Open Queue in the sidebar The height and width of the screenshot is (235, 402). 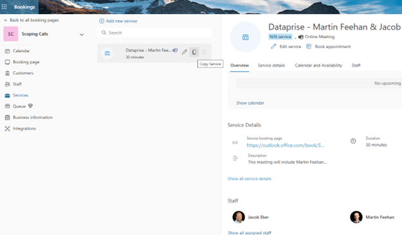coord(19,106)
